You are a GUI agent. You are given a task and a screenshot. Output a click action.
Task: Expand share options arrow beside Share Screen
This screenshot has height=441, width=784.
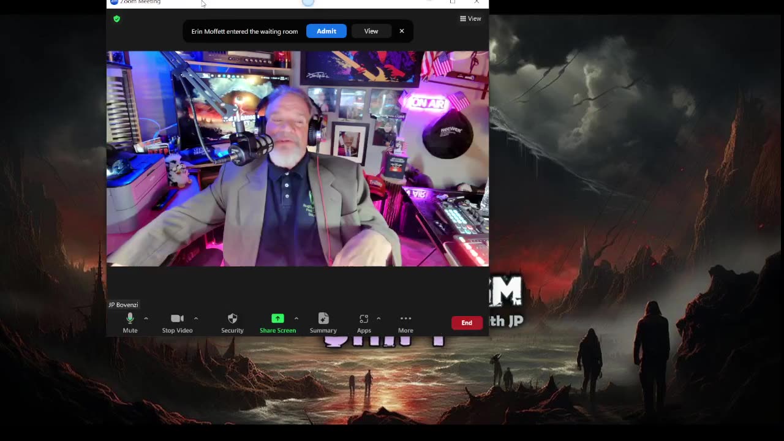296,318
